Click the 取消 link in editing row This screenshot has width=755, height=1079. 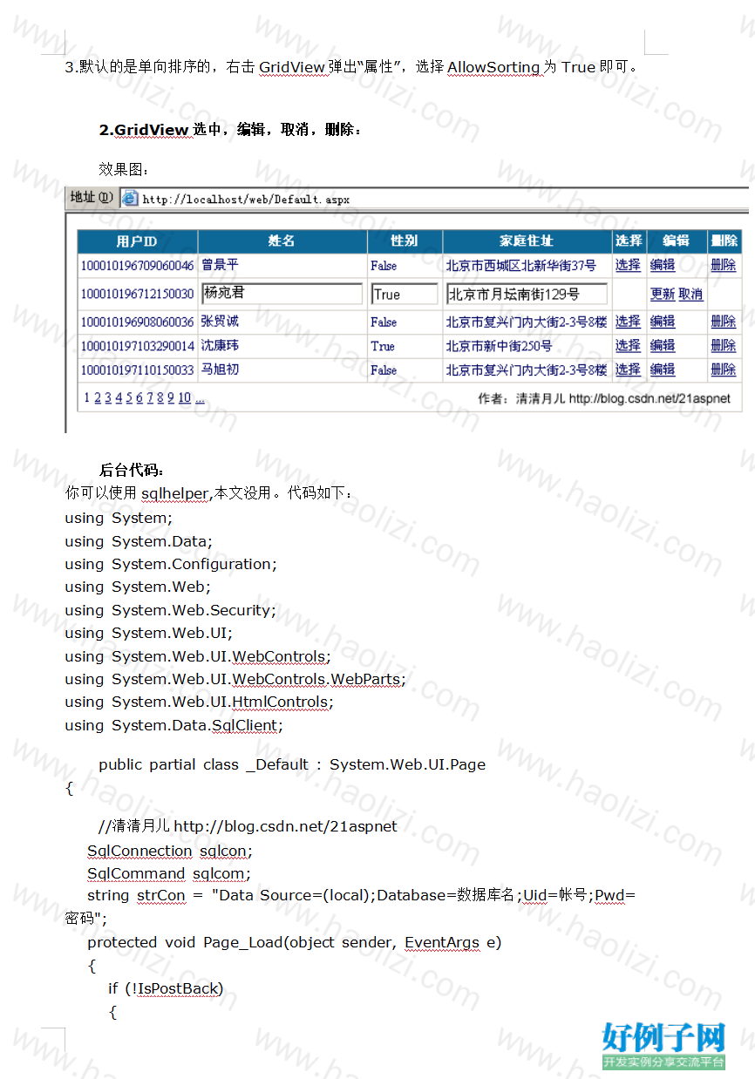coord(690,295)
